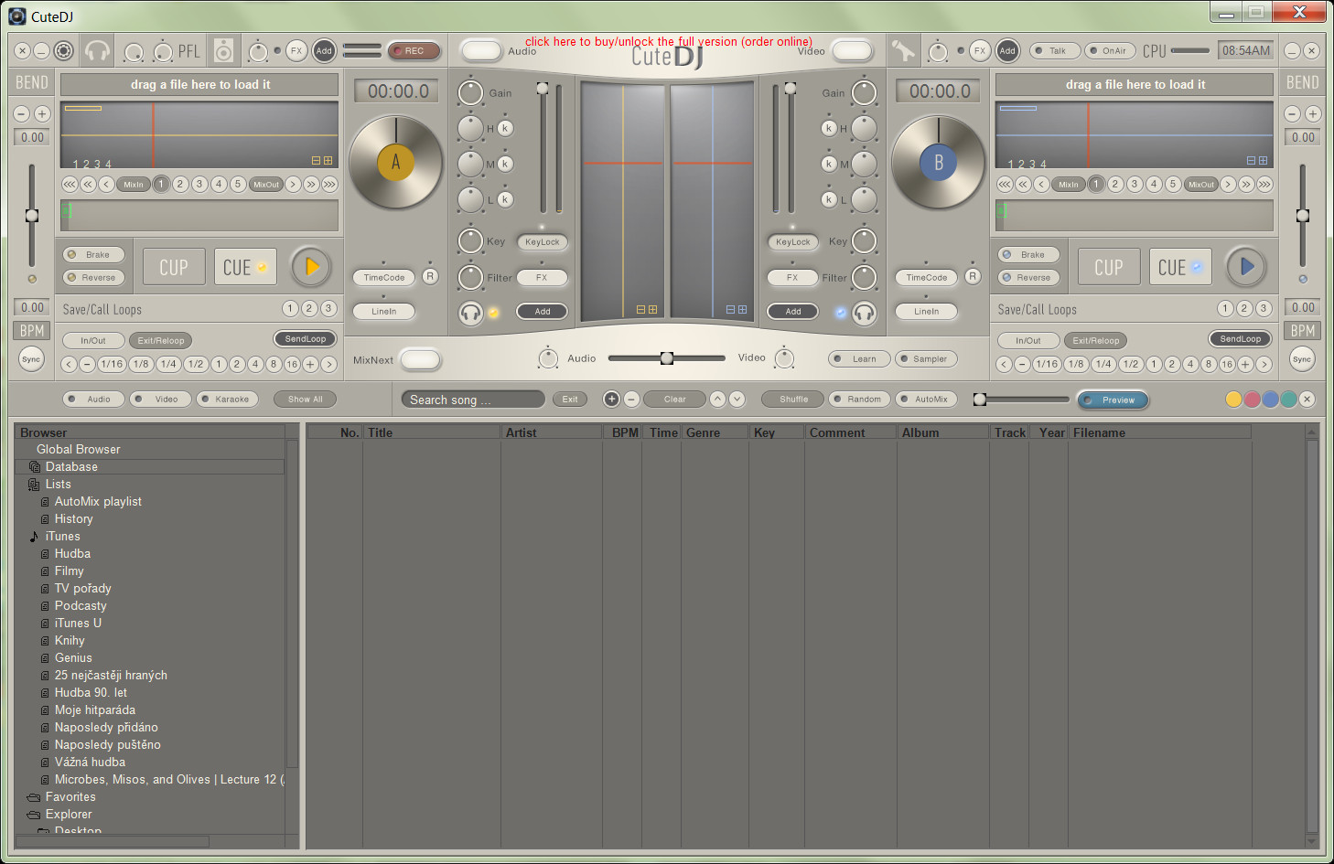Viewport: 1334px width, 864px height.
Task: Move song up with the up arrow icon
Action: [717, 399]
